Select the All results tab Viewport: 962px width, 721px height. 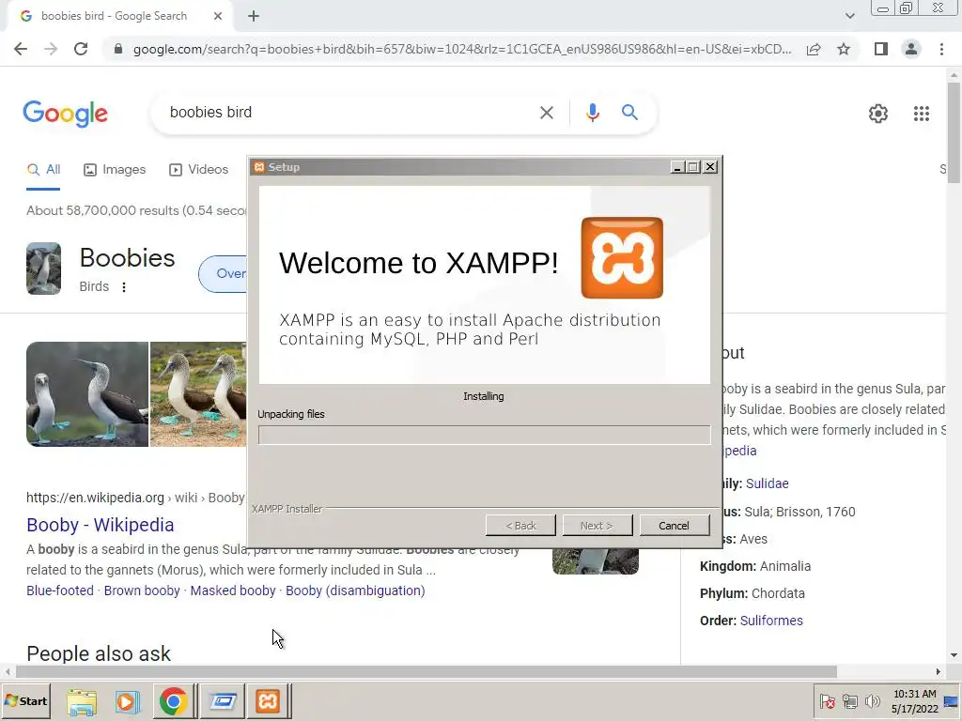pos(43,170)
